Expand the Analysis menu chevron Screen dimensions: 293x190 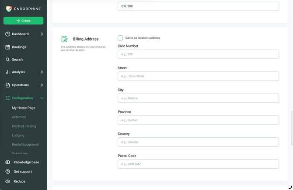(42, 72)
